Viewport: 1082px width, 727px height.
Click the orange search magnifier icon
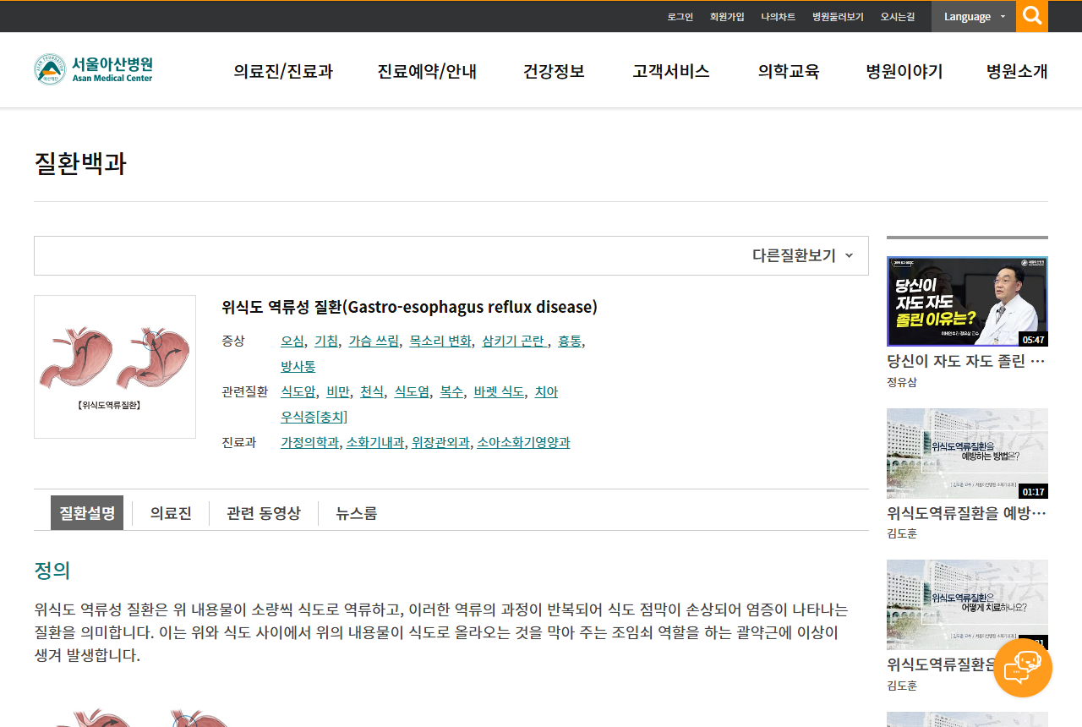tap(1032, 16)
